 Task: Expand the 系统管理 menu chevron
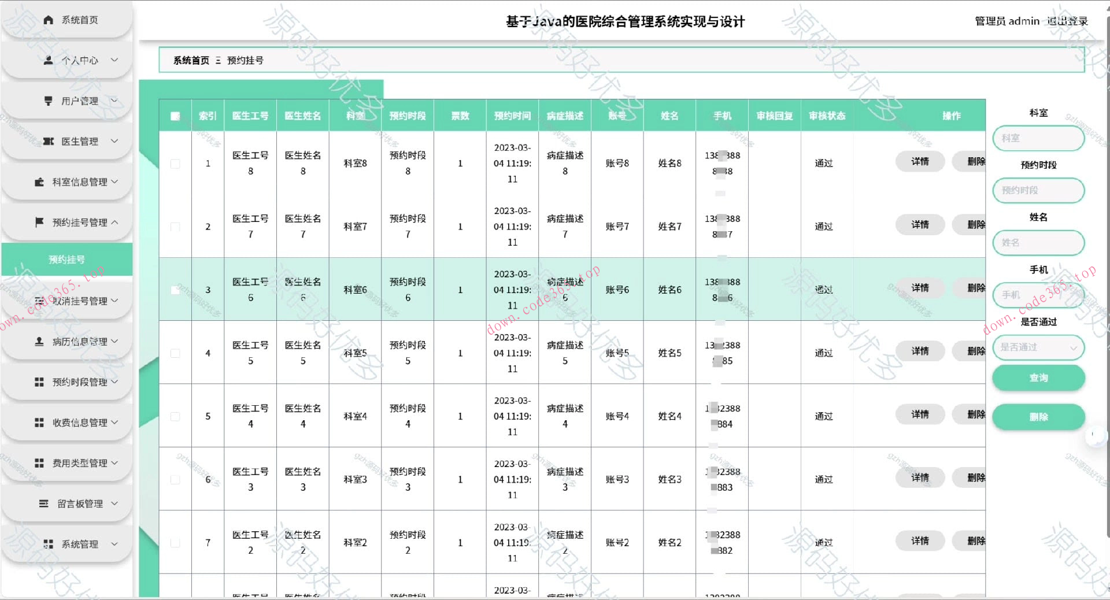click(114, 544)
